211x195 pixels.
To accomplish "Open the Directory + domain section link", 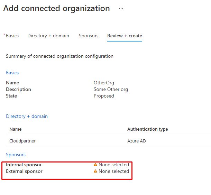I will (x=27, y=116).
